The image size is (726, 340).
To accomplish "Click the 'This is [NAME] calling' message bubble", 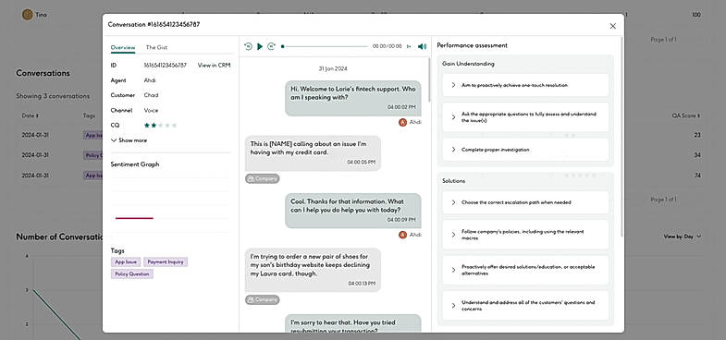I will point(313,153).
